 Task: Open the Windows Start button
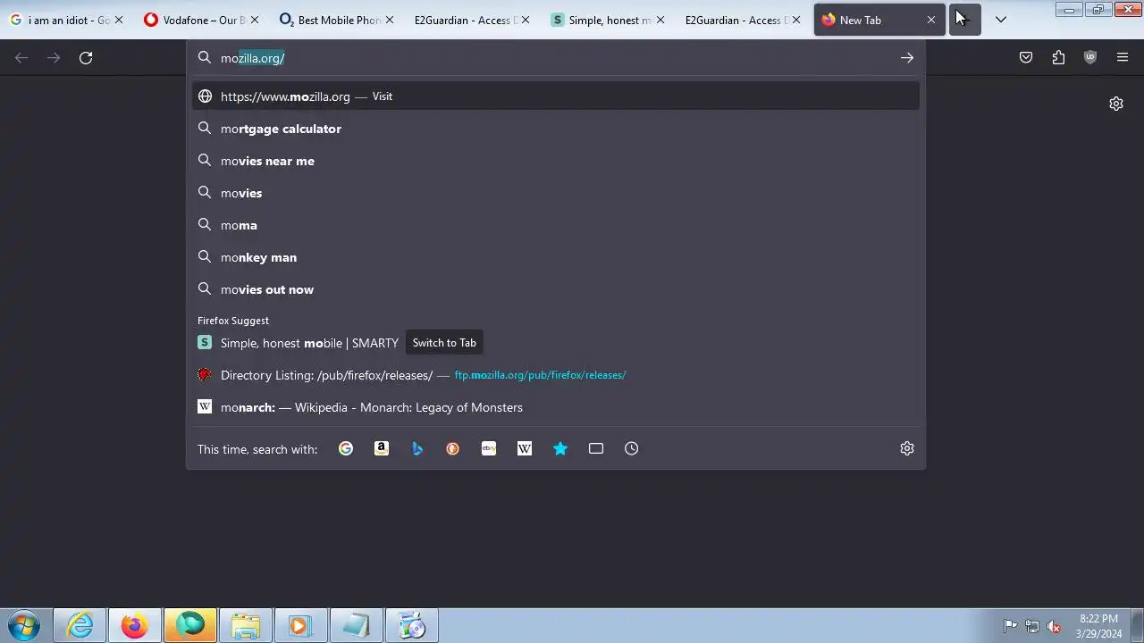click(24, 626)
